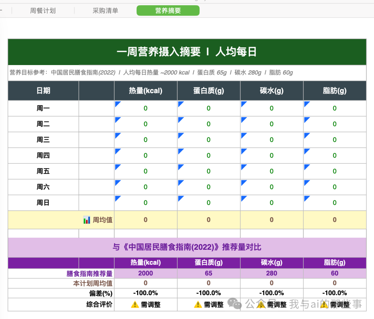
Task: Click comment marker in 周二 热量 cell
Action: (x=117, y=119)
